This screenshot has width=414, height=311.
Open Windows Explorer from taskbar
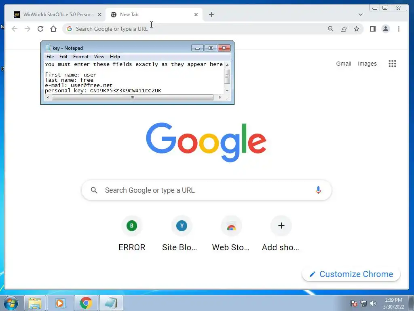[x=35, y=303]
